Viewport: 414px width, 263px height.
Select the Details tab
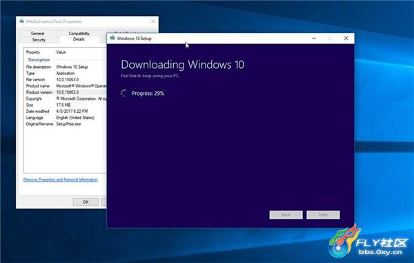(x=79, y=39)
